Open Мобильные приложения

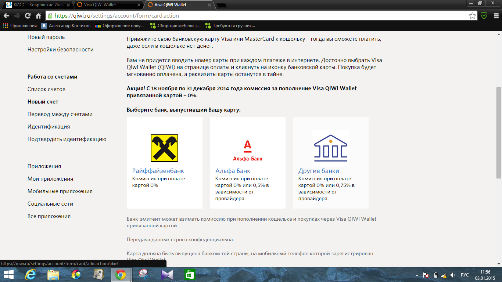pos(60,191)
